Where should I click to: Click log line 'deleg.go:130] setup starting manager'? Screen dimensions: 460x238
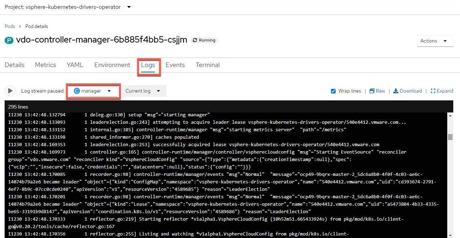click(109, 115)
